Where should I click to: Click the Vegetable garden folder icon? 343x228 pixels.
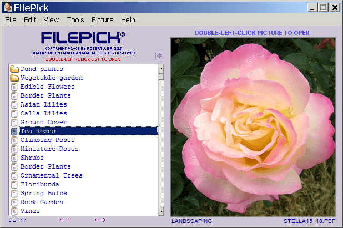tap(14, 78)
